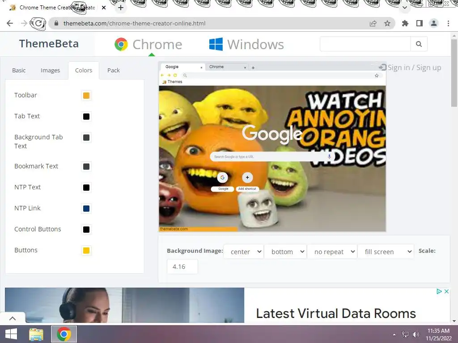Open a new browser tab
458x343 pixels.
click(121, 8)
